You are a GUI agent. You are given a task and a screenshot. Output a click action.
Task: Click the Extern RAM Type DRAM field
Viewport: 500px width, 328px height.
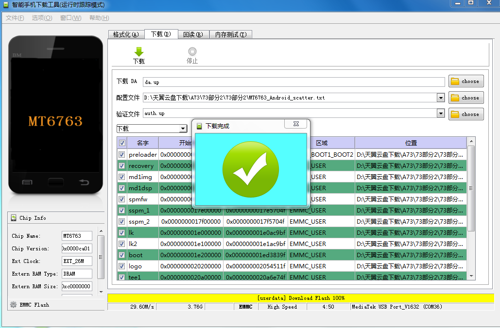click(77, 274)
